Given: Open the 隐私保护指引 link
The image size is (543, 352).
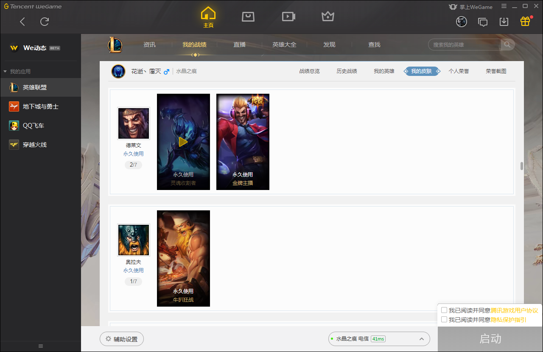Looking at the screenshot, I should 509,320.
